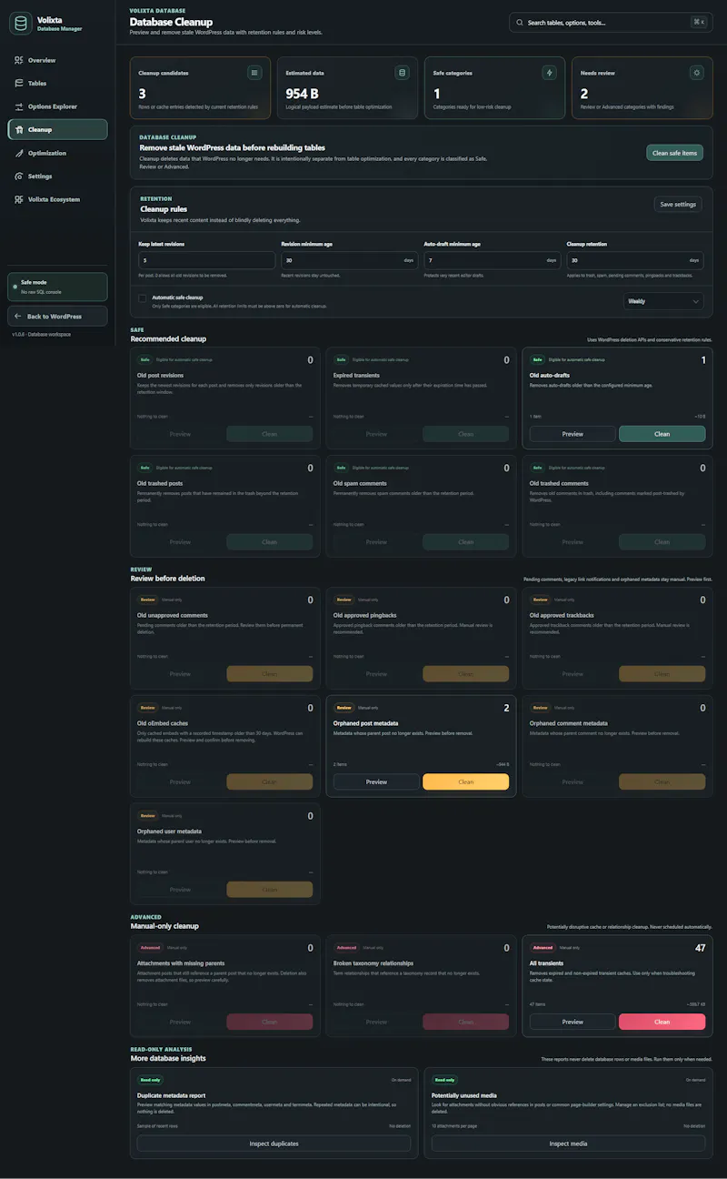Image resolution: width=727 pixels, height=1179 pixels.
Task: Click the ⌘K shortcut badge in search bar
Action: pos(698,22)
